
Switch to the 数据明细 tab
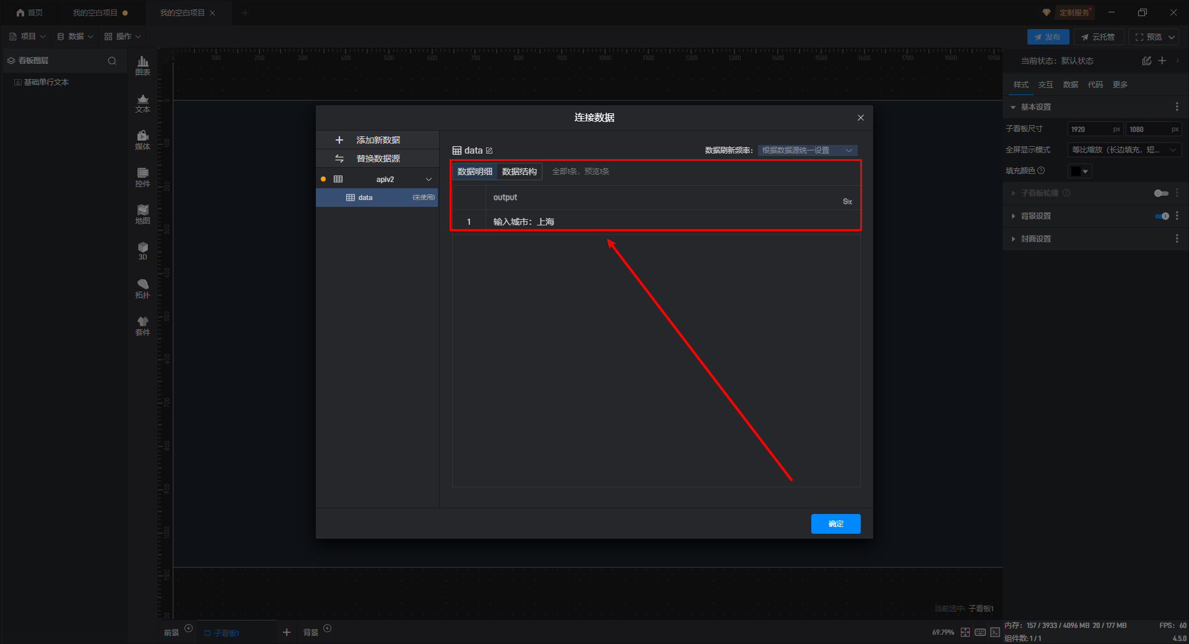click(x=475, y=172)
